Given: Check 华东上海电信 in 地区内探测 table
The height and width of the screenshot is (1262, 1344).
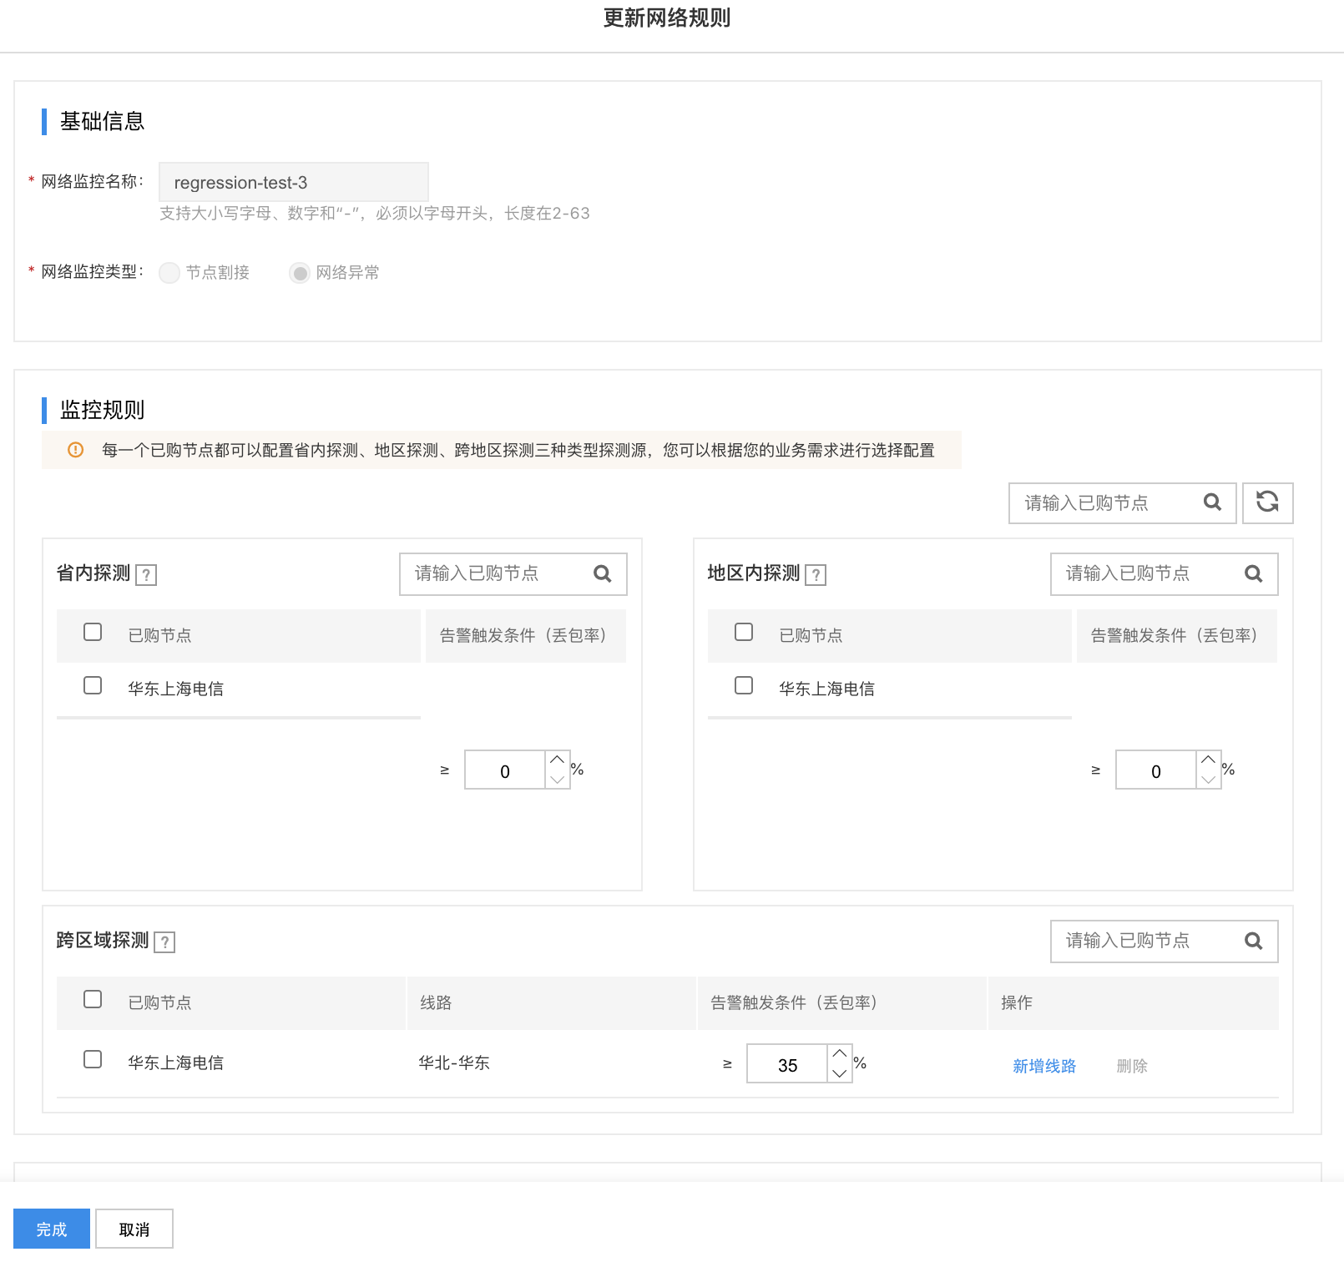Looking at the screenshot, I should click(x=744, y=685).
